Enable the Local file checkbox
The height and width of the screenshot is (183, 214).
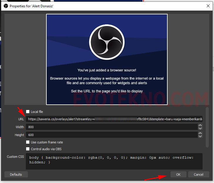click(28, 112)
